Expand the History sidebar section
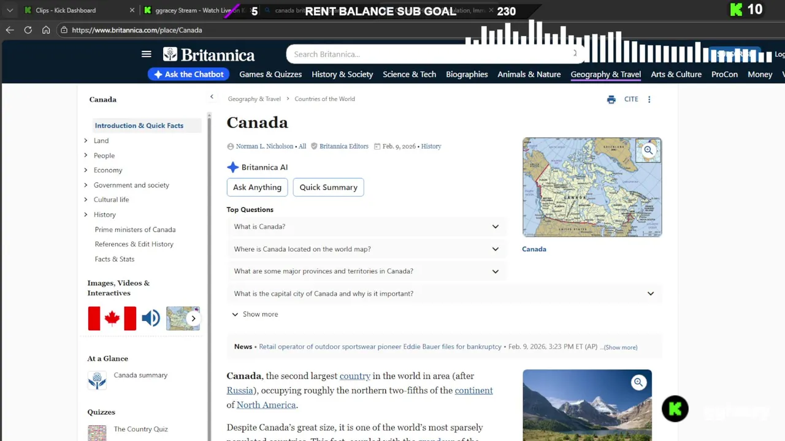The image size is (785, 441). [x=86, y=214]
